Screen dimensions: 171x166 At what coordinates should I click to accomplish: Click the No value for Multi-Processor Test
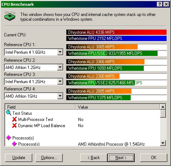pyautogui.click(x=81, y=120)
